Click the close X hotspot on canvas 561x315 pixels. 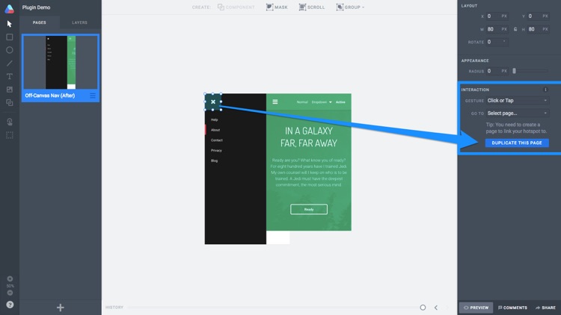pyautogui.click(x=213, y=102)
